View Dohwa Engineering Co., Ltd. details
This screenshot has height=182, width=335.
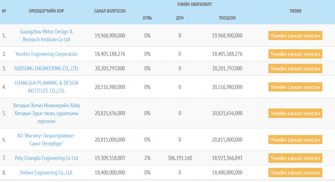(x=46, y=172)
